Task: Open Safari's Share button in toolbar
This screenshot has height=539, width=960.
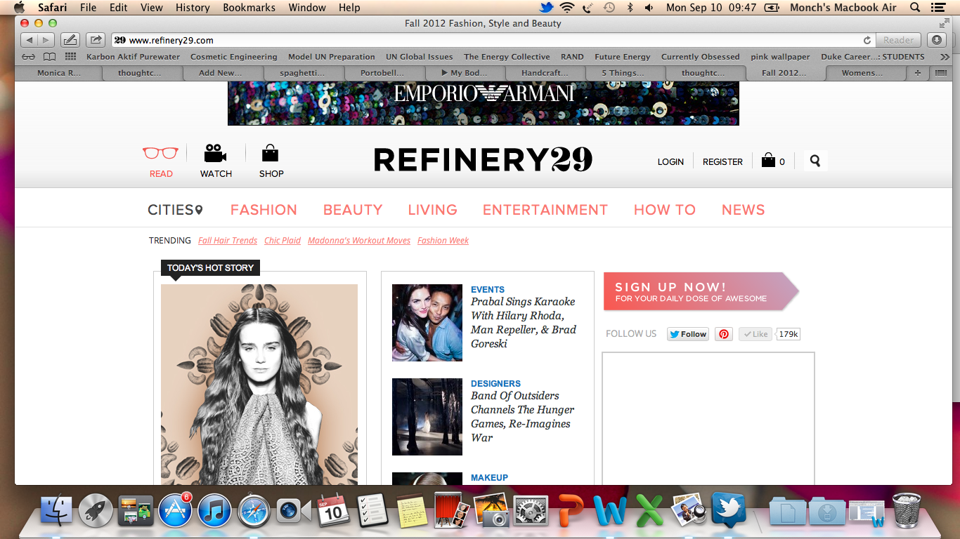Action: (x=96, y=40)
